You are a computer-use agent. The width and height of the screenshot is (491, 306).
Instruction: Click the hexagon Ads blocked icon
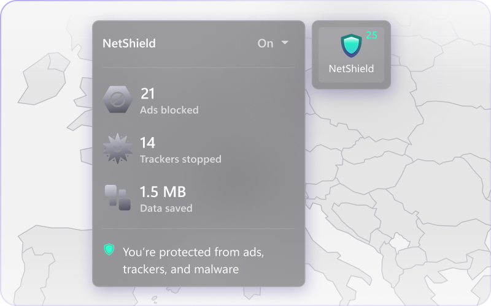coord(116,100)
